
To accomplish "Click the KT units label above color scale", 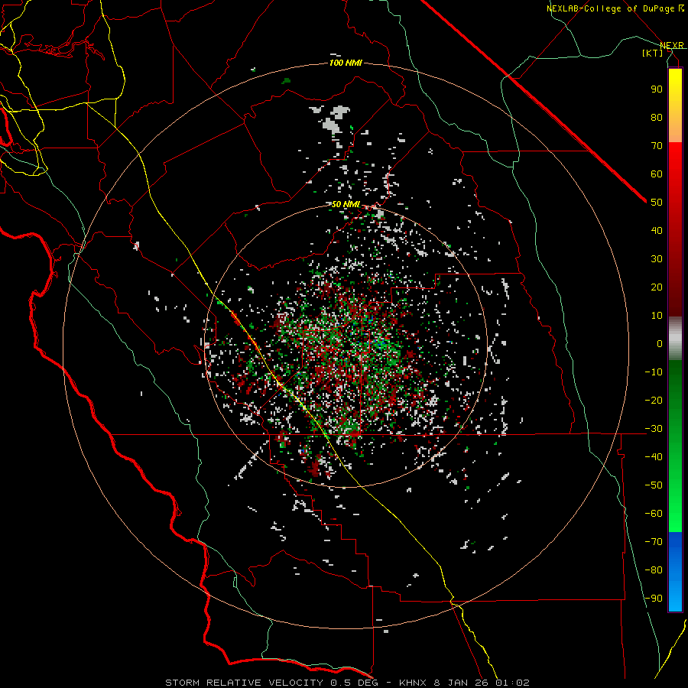I will pos(652,53).
